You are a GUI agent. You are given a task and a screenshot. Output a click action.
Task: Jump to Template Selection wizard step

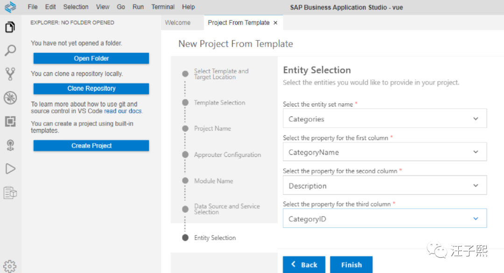219,103
